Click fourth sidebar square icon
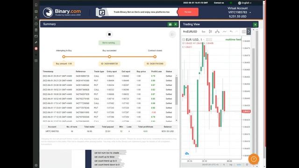This screenshot has width=299, height=168. (36, 24)
